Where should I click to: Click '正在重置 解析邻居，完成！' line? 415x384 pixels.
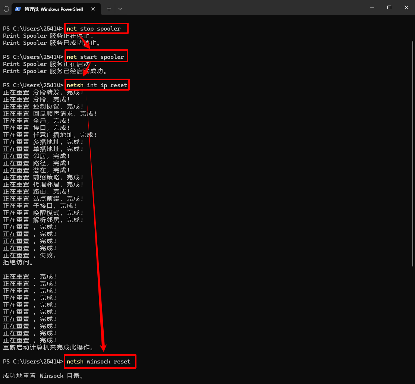(43, 220)
